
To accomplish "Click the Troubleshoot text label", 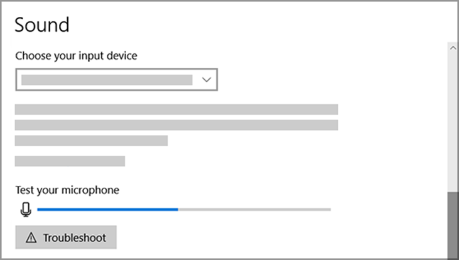I will (x=74, y=238).
